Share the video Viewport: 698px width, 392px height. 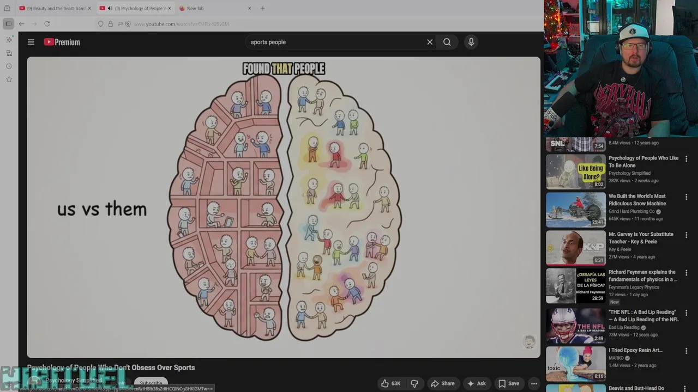(x=442, y=383)
